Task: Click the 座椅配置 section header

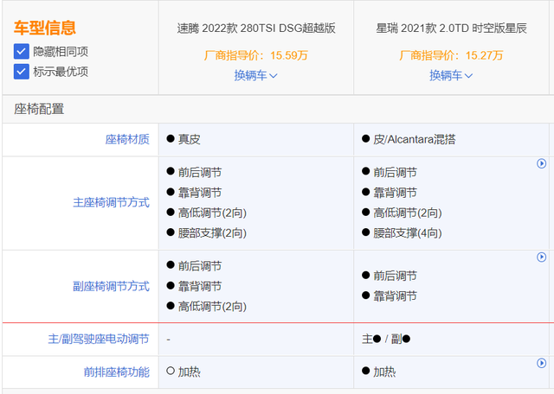Action: pos(39,109)
